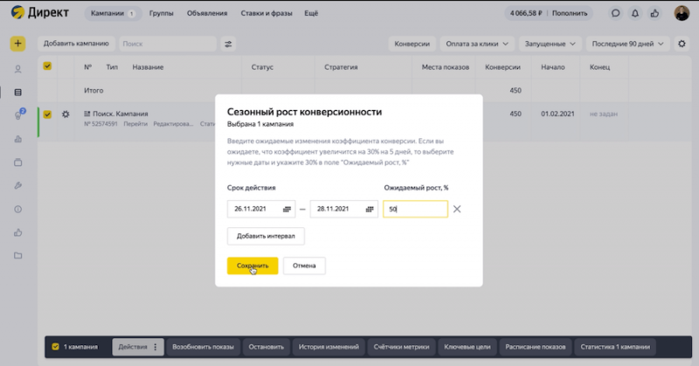Expand the Запущенные status dropdown
The image size is (699, 366).
pyautogui.click(x=550, y=44)
